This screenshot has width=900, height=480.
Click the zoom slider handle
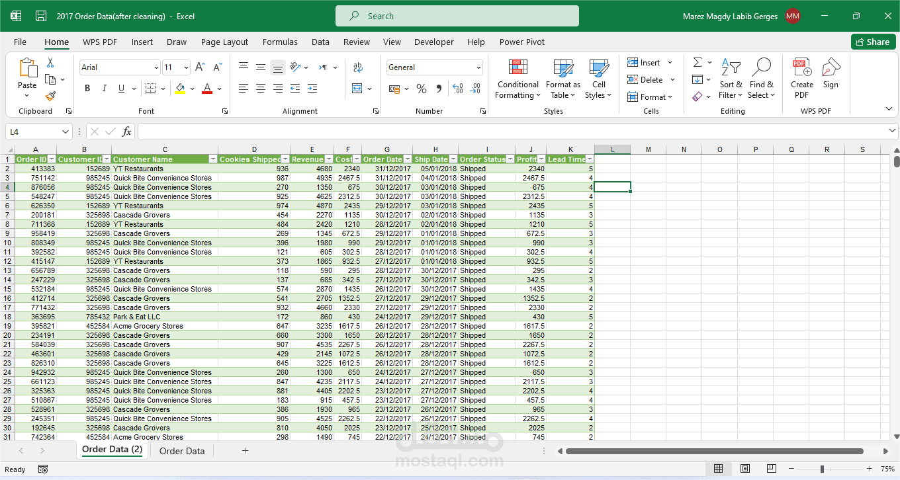coord(822,469)
